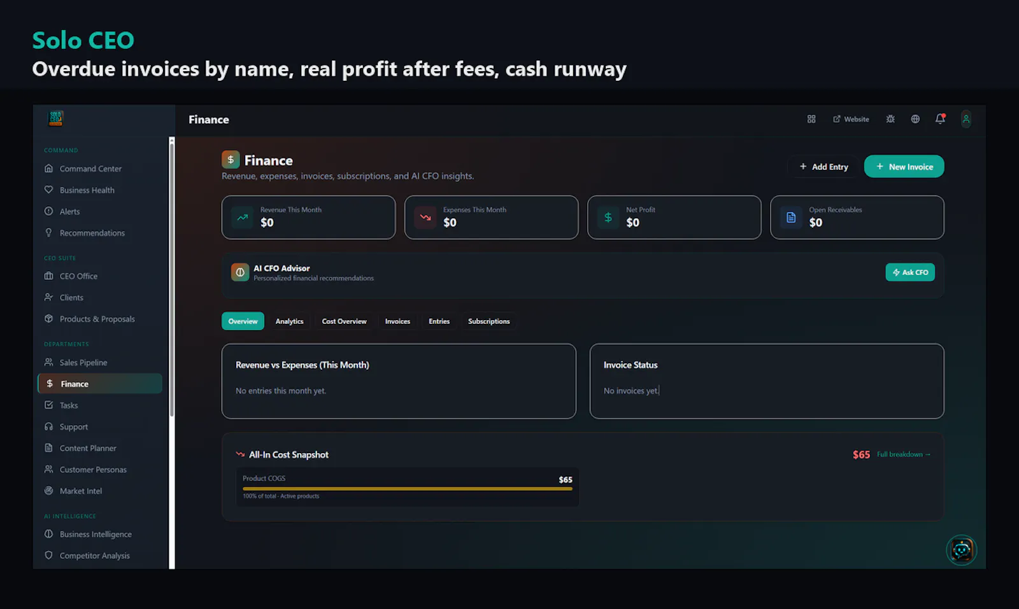Select the Overview tab
Image resolution: width=1019 pixels, height=609 pixels.
(x=243, y=321)
